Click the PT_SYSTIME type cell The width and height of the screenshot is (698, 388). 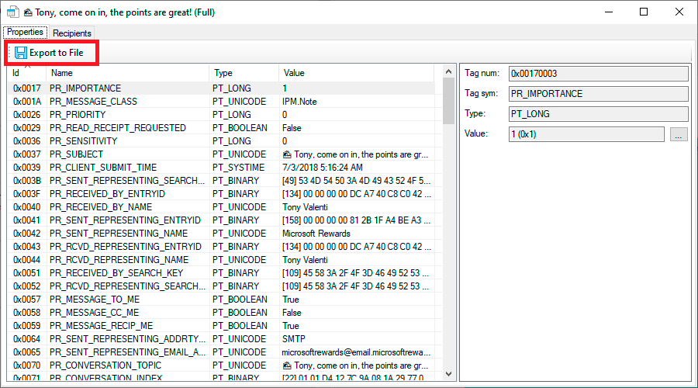point(239,168)
